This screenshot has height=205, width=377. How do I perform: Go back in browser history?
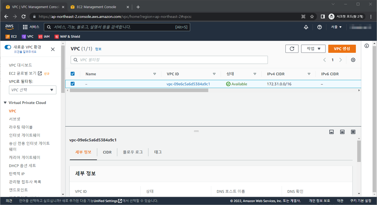pyautogui.click(x=6, y=17)
